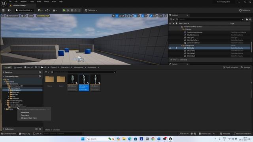Open the Lit view mode menu

point(24,16)
